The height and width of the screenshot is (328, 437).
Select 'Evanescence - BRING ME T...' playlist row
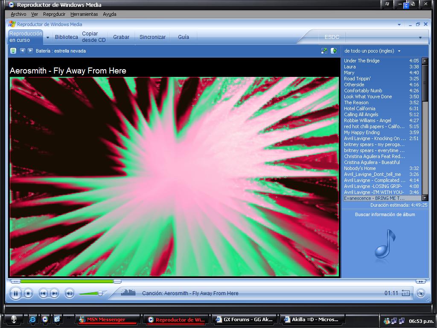[382, 198]
